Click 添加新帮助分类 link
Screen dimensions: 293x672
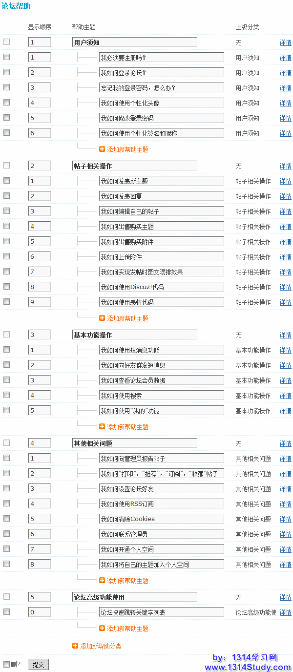coord(101,646)
